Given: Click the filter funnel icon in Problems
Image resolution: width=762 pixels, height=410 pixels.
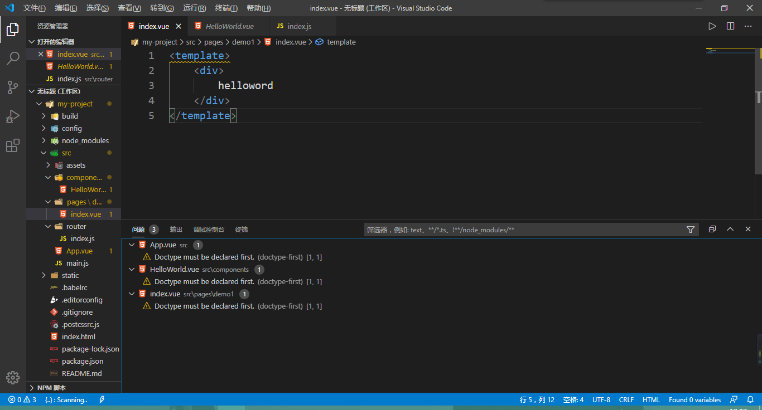Looking at the screenshot, I should 691,230.
